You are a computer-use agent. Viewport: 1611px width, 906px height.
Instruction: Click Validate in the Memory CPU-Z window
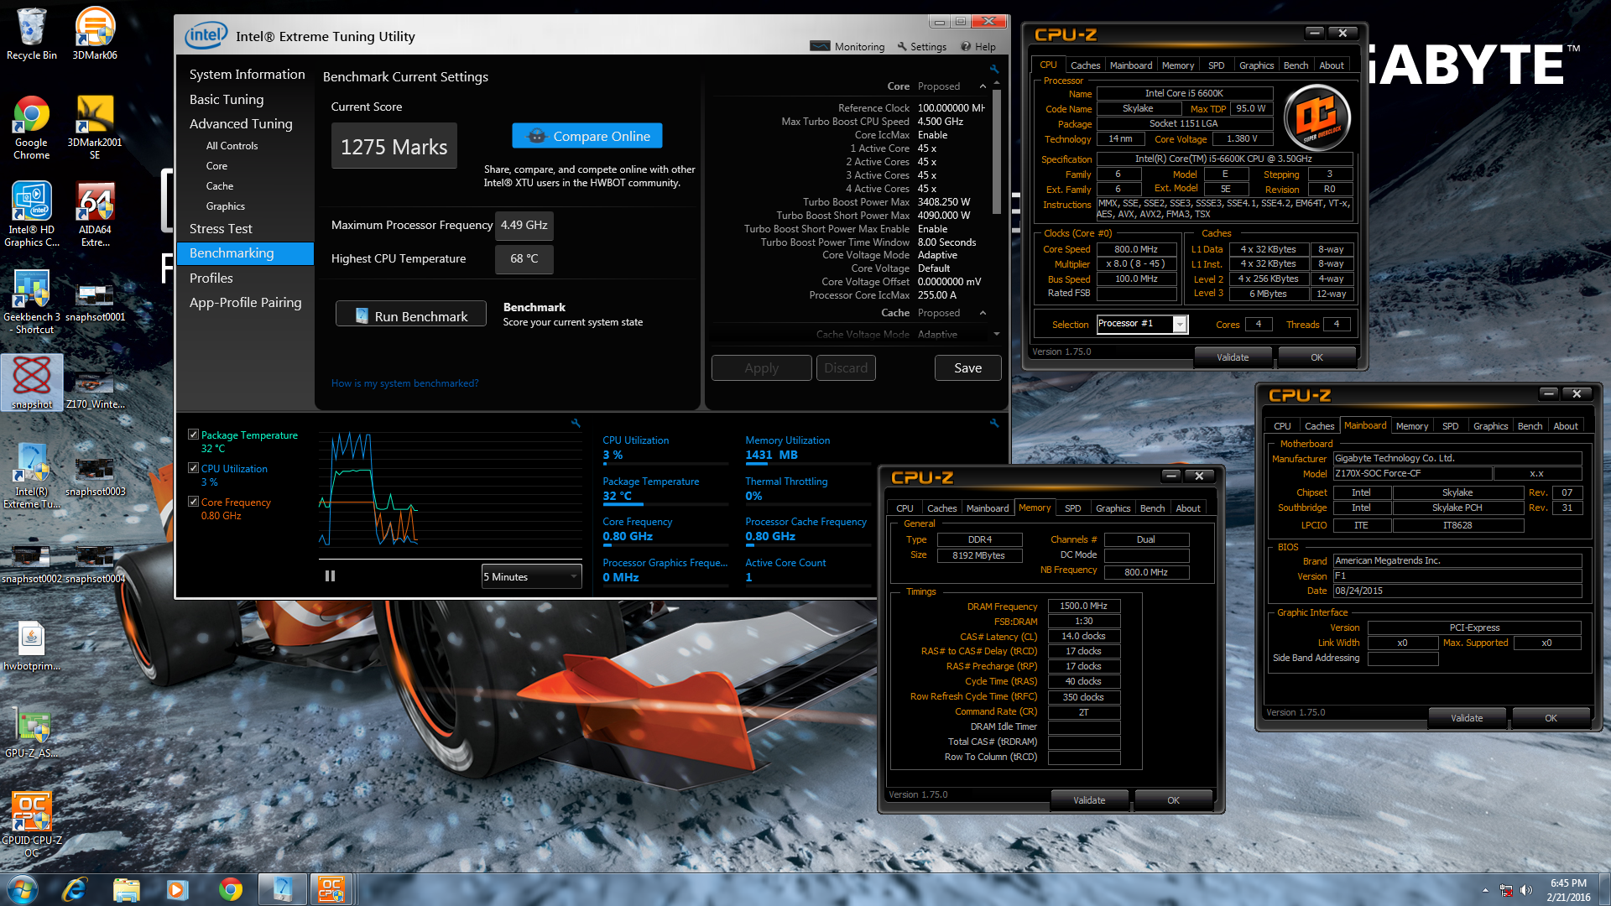coord(1089,800)
